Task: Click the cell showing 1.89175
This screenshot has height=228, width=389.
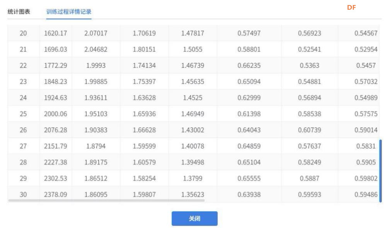Action: 96,162
